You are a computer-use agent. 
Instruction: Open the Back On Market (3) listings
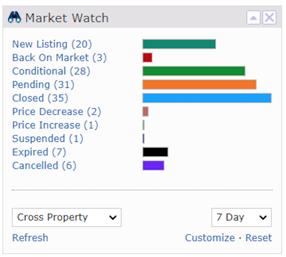[x=59, y=58]
